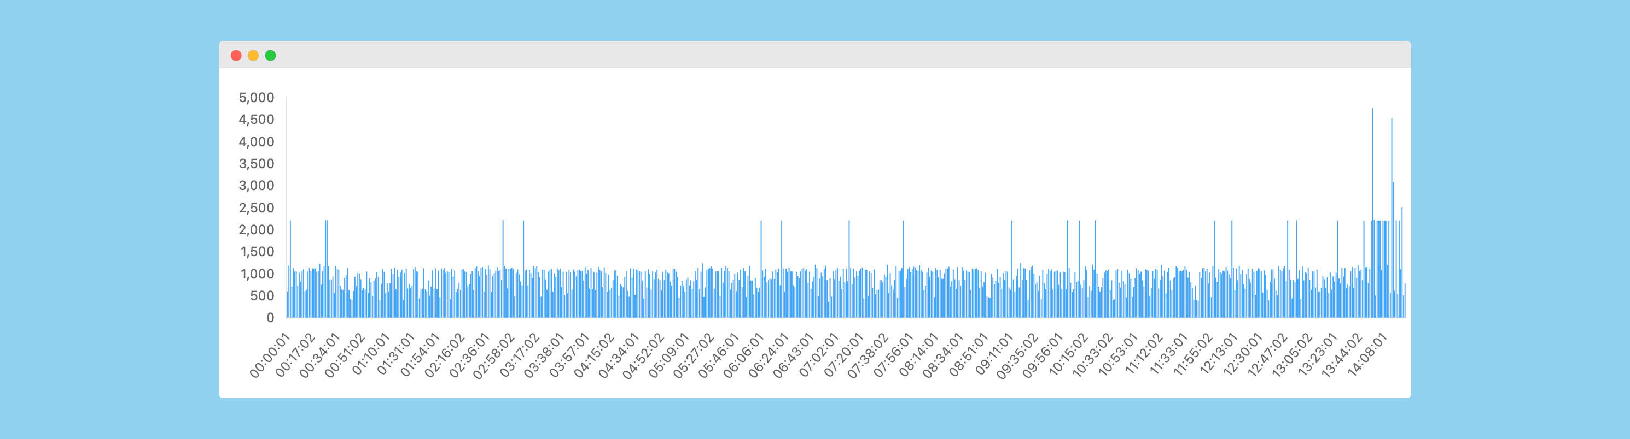This screenshot has height=439, width=1630.
Task: Click the 05:09:01 time label
Action: point(668,355)
